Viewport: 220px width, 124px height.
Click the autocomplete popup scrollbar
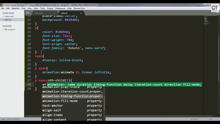point(104,103)
